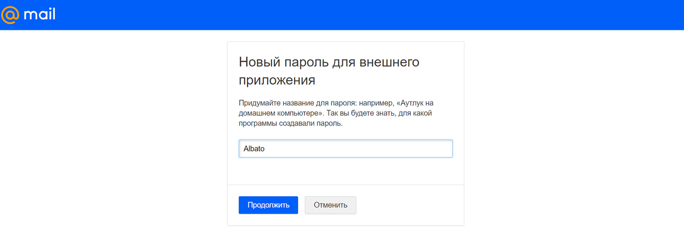Screen dimensions: 684x232
Task: Click the "Albato" text inside the field
Action: (254, 149)
